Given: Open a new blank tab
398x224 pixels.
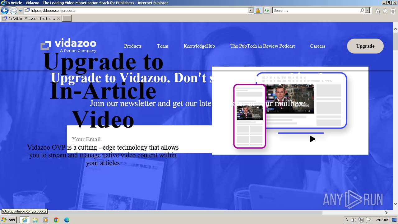Looking at the screenshot, I should pos(67,19).
